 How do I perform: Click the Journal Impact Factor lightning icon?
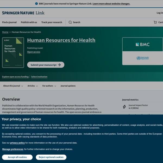click(x=124, y=106)
